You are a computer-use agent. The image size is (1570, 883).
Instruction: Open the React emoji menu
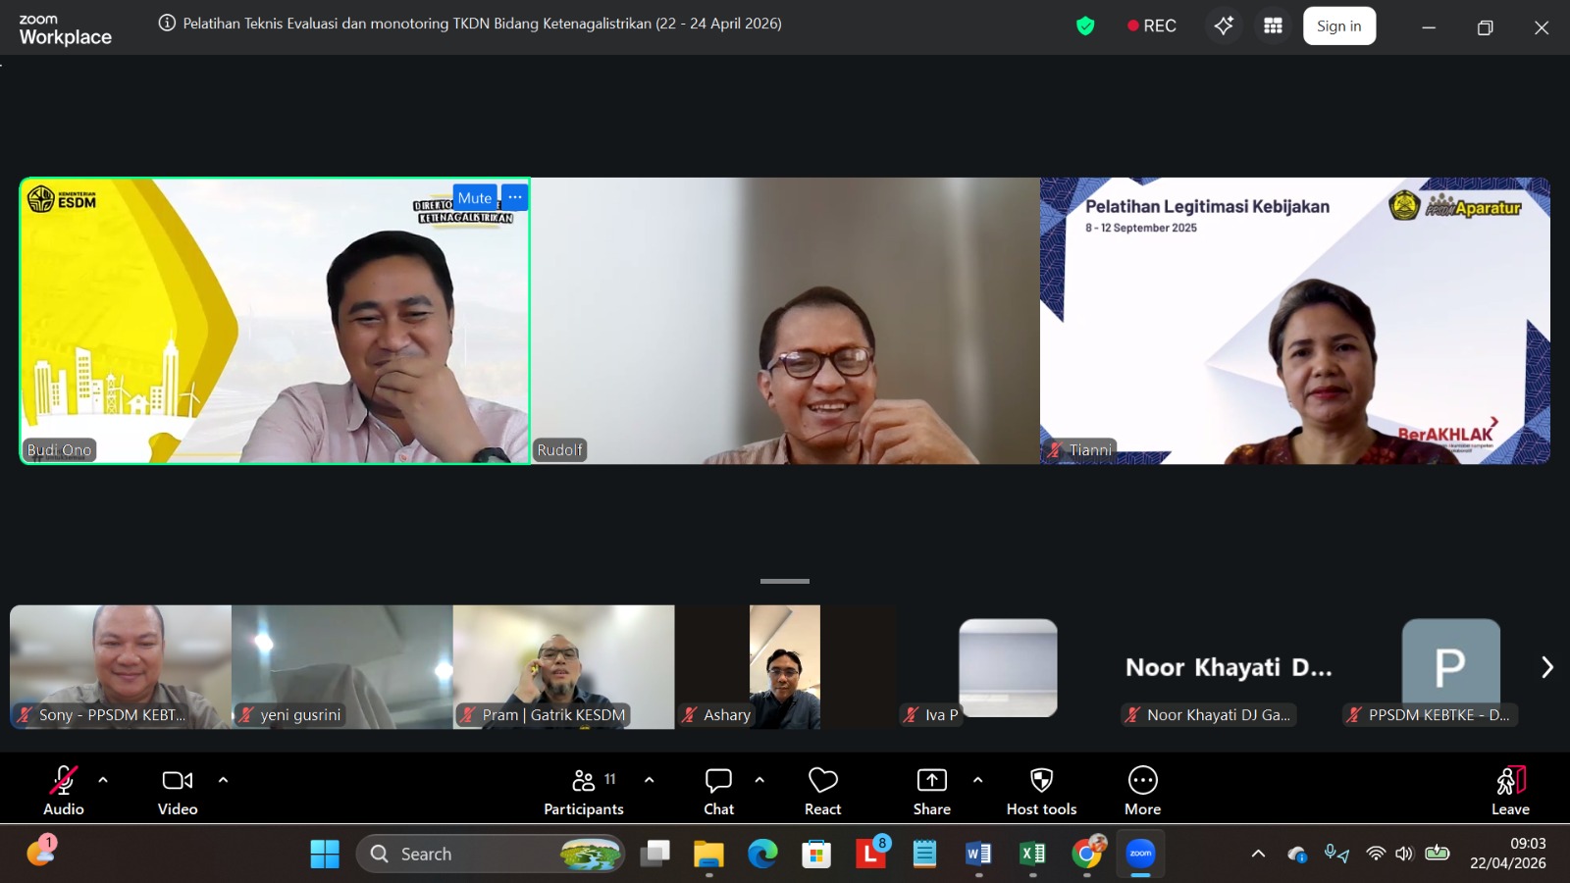pos(822,790)
